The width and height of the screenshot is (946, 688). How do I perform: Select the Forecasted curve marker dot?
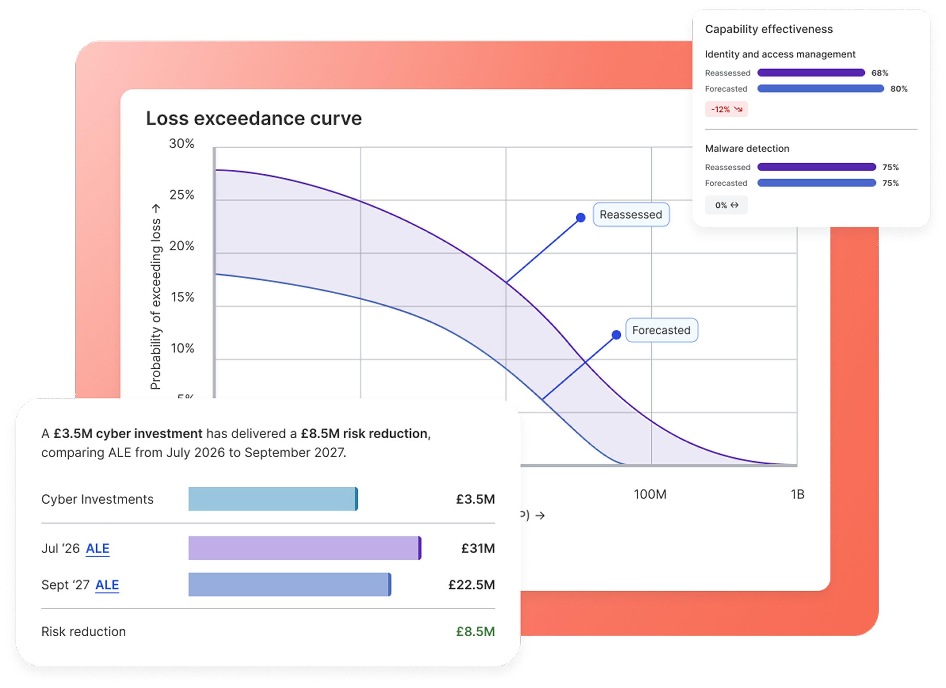tap(617, 335)
